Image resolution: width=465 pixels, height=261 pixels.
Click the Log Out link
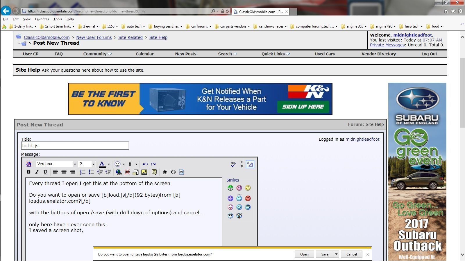point(429,54)
